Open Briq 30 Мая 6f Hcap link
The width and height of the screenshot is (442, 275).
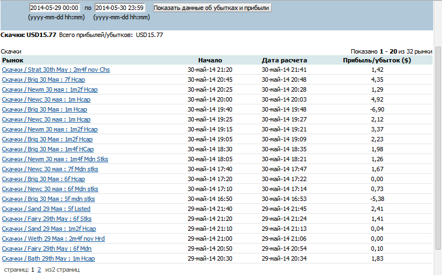point(44,179)
